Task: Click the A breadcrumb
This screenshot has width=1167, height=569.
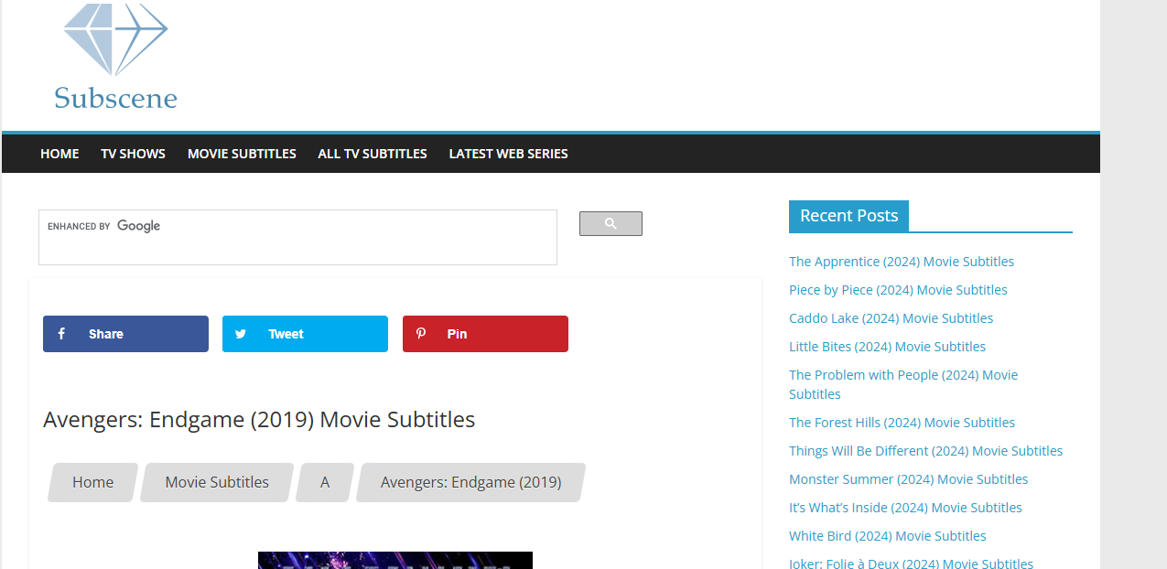Action: 325,482
